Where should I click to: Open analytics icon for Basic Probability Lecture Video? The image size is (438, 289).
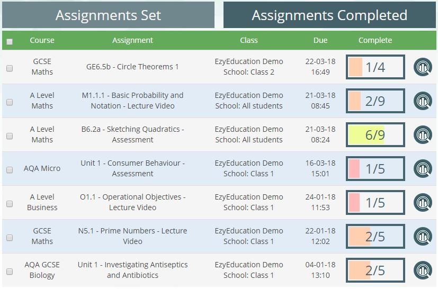coord(423,101)
